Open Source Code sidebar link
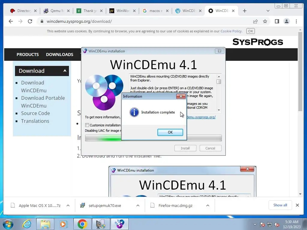Viewport: 307px width, 230px height. point(35,113)
